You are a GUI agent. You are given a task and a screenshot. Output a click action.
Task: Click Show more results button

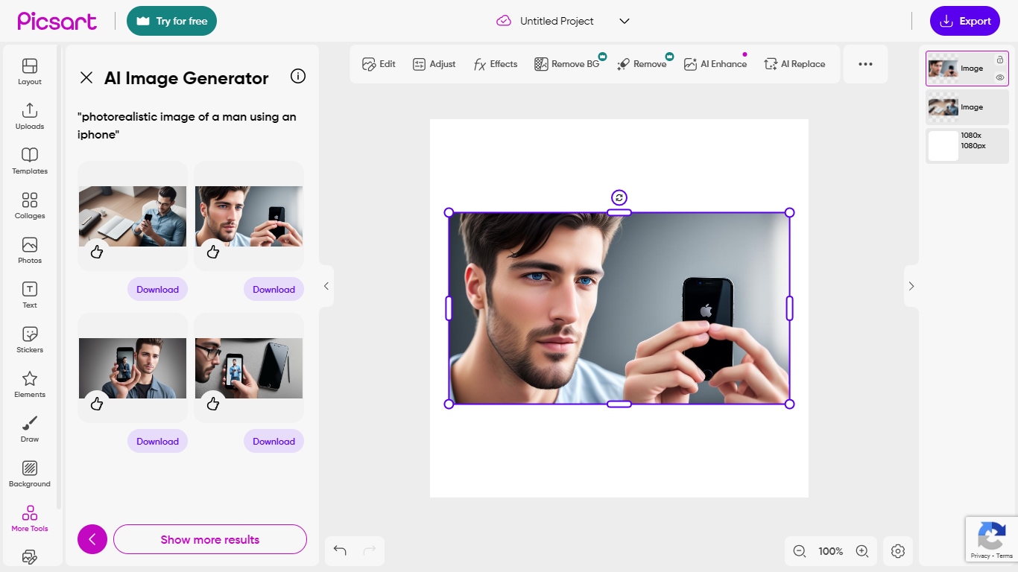[x=209, y=539]
